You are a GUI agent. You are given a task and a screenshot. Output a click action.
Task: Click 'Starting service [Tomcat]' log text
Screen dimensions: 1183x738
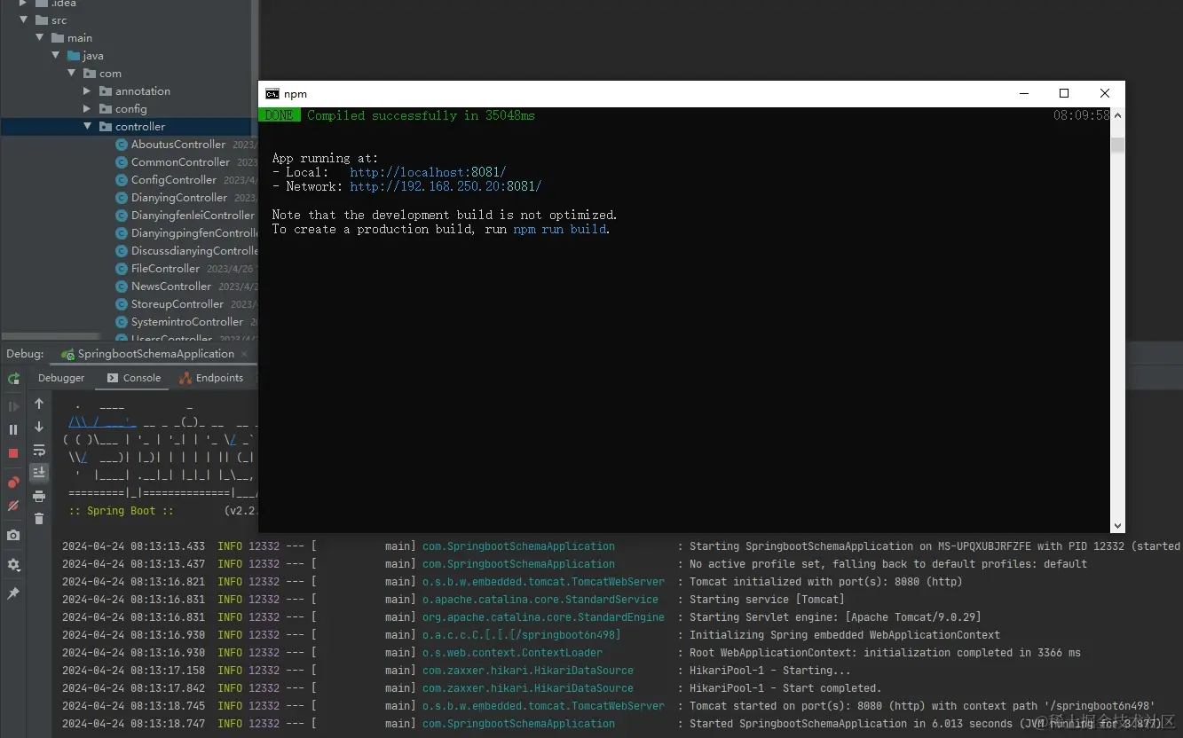coord(768,600)
